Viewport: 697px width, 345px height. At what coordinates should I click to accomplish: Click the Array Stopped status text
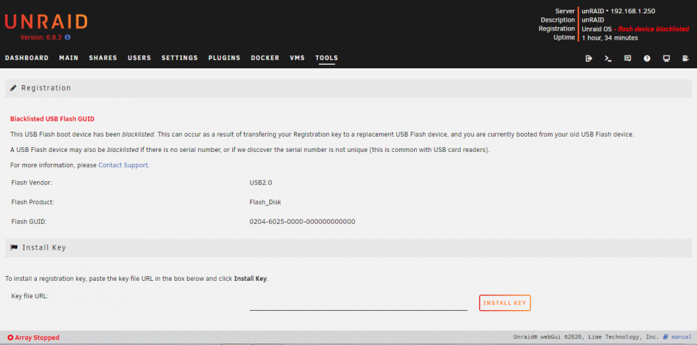click(38, 338)
